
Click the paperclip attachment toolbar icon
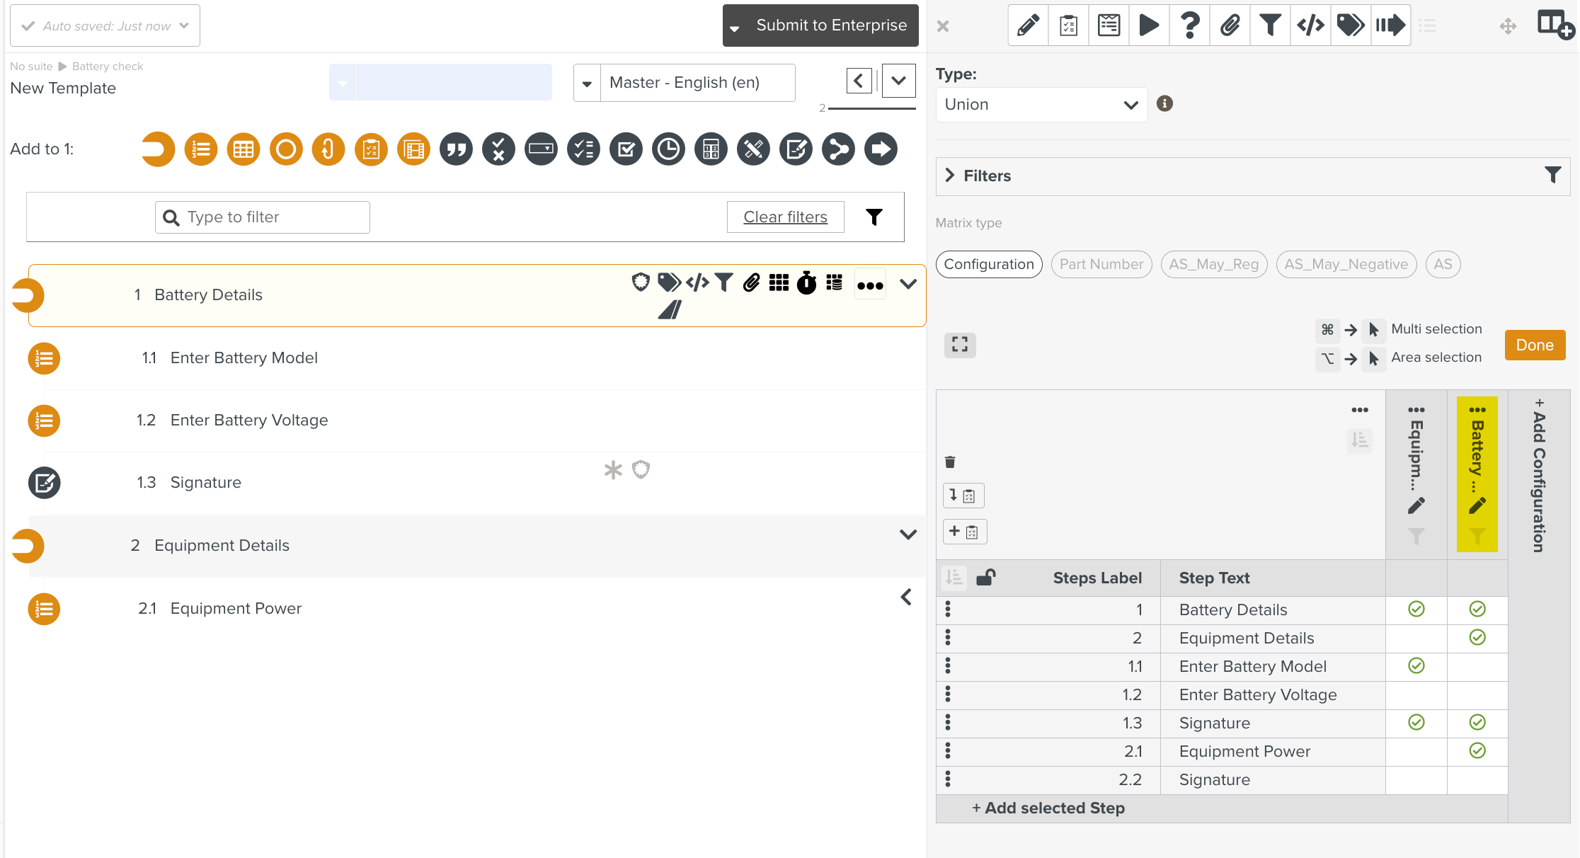click(x=1230, y=25)
